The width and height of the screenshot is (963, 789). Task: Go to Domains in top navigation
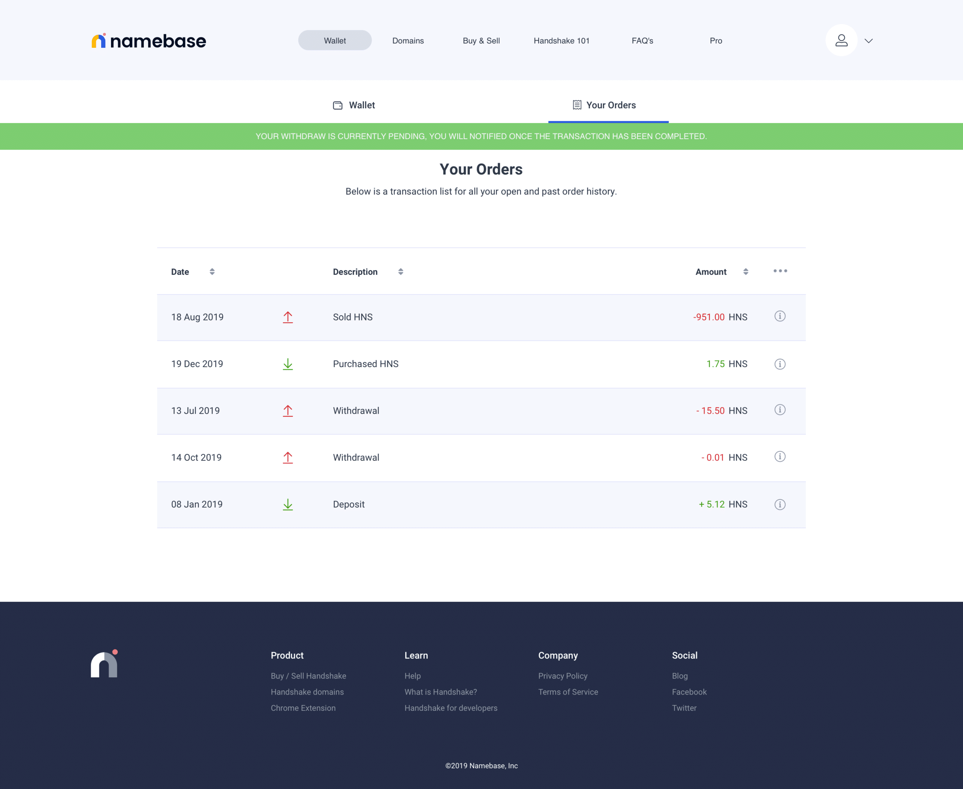click(x=408, y=41)
